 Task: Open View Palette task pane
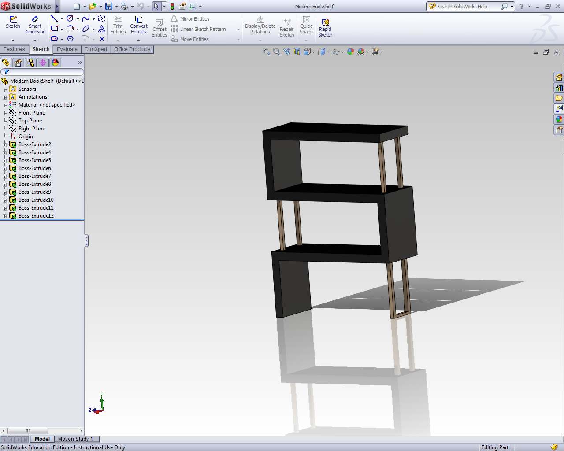(x=559, y=109)
